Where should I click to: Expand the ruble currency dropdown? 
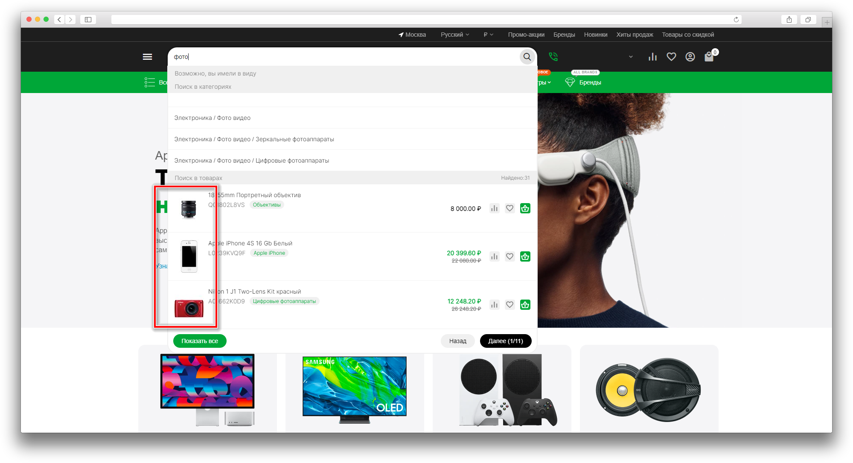[x=488, y=35]
